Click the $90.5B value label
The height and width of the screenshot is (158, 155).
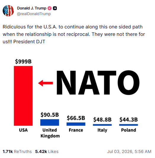[50, 115]
